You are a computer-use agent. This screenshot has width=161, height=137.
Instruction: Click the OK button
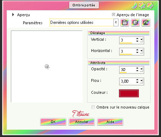point(53,122)
